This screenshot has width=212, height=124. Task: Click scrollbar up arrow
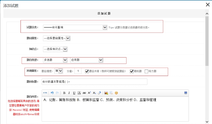(x=207, y=14)
